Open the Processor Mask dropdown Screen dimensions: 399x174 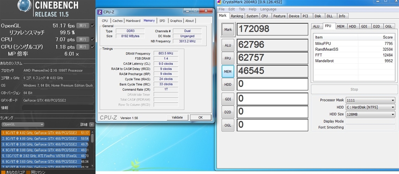[x=370, y=100]
